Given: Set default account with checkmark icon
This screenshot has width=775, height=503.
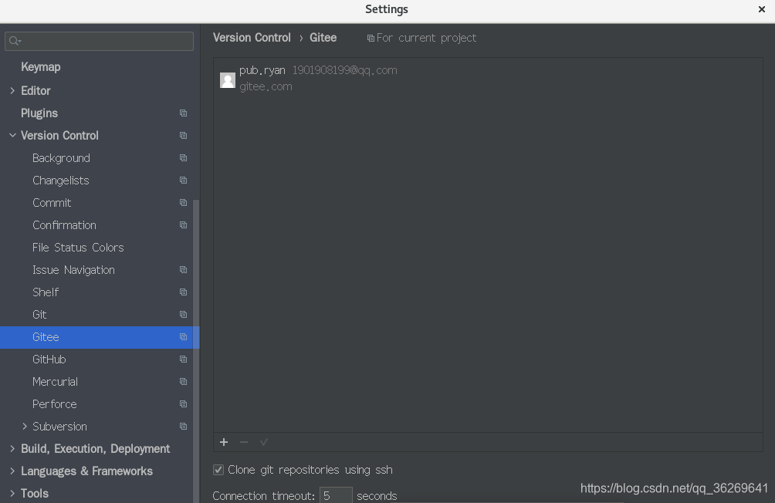Looking at the screenshot, I should [x=263, y=442].
